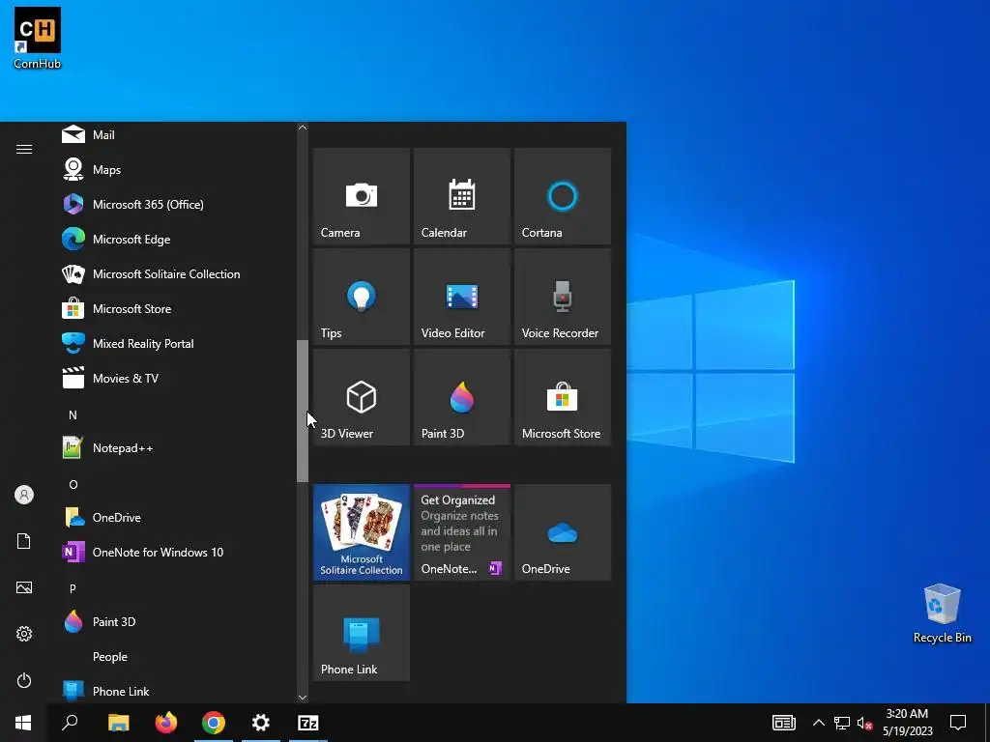Select the CornHub desktop shortcut

coord(38,38)
